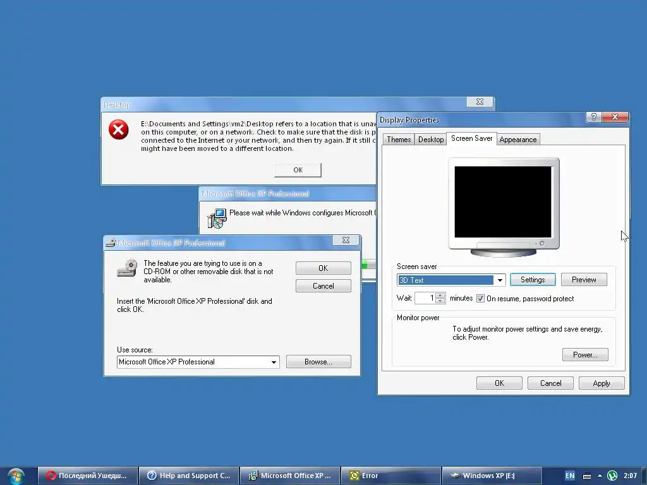Open Power settings button
Screen dimensions: 647x485
[x=585, y=355]
